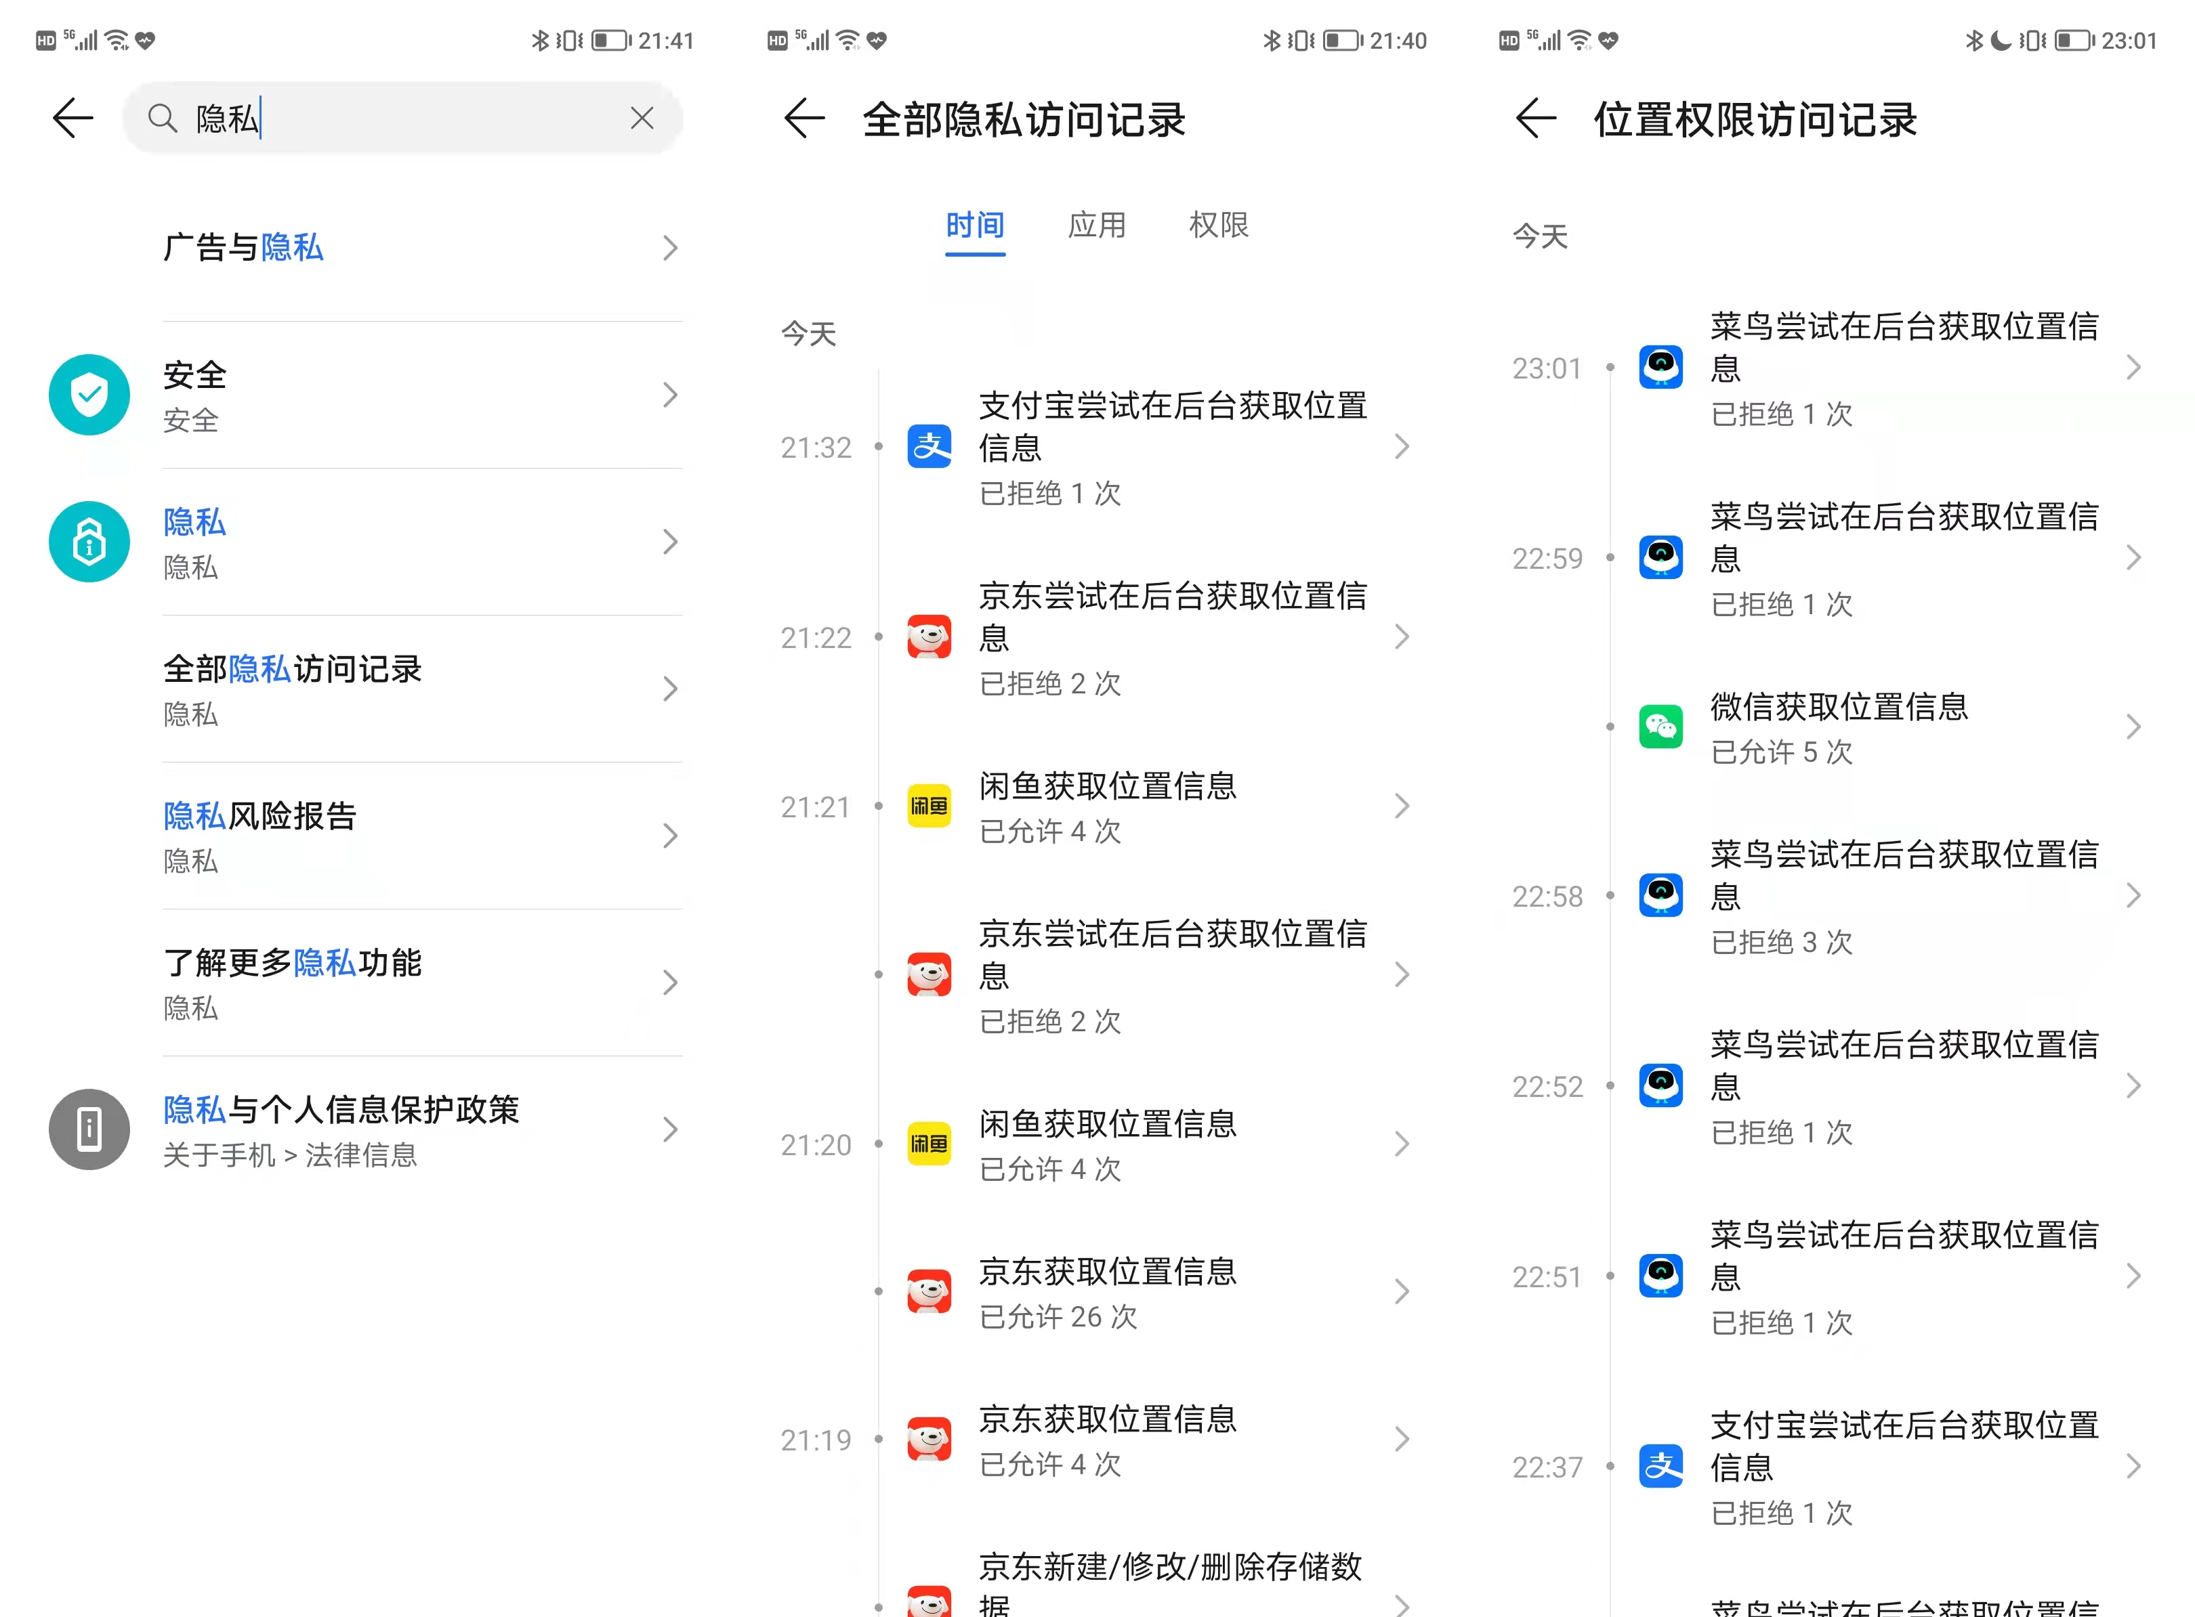The height and width of the screenshot is (1617, 2195).
Task: Switch to the 应用 tab
Action: click(x=1097, y=225)
